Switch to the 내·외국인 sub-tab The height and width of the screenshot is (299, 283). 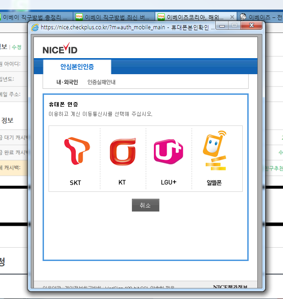pyautogui.click(x=67, y=82)
